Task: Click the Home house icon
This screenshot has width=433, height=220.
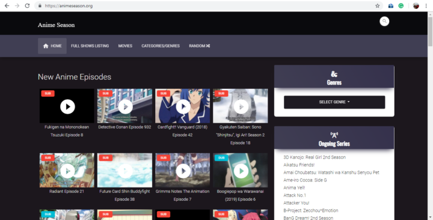Action: coord(46,46)
